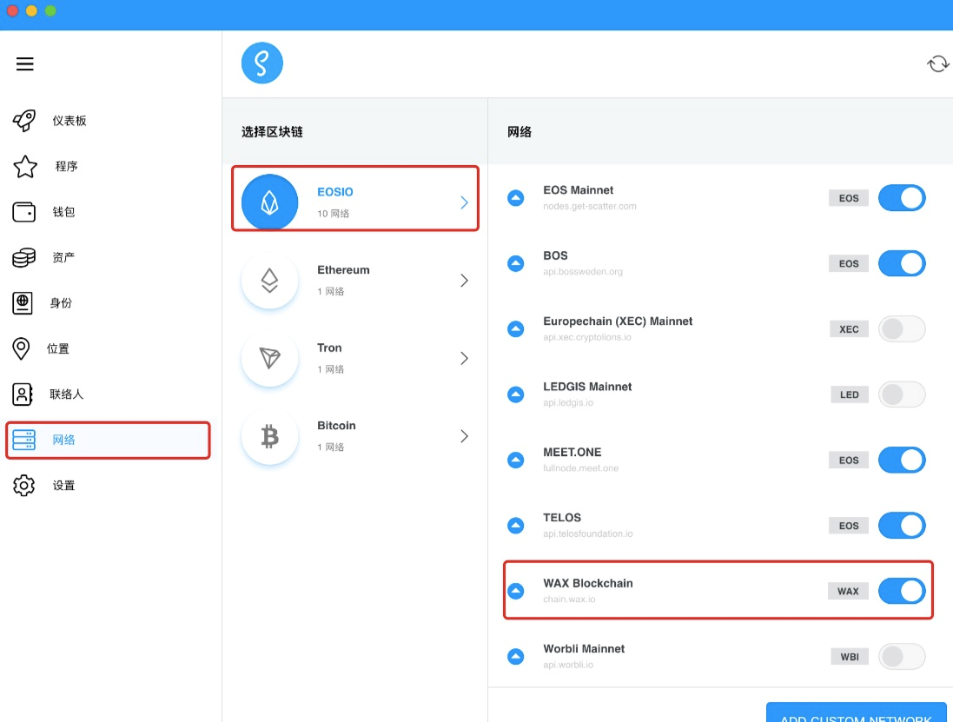
Task: Expand the EOSIO row chevron
Action: click(465, 202)
